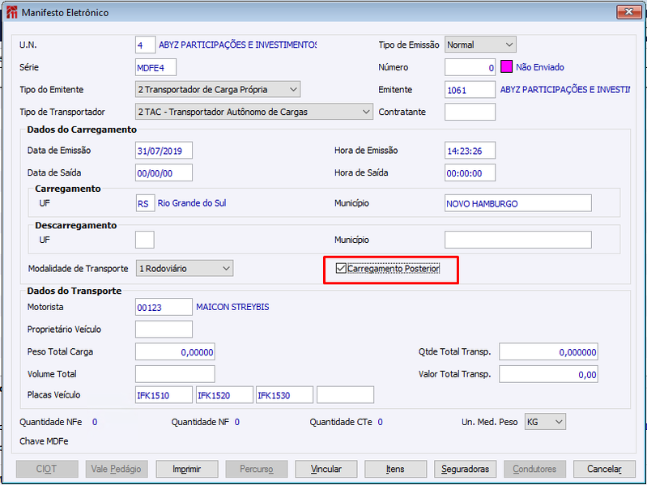Click the Emitente field with 1061
The image size is (647, 485).
[x=470, y=90]
